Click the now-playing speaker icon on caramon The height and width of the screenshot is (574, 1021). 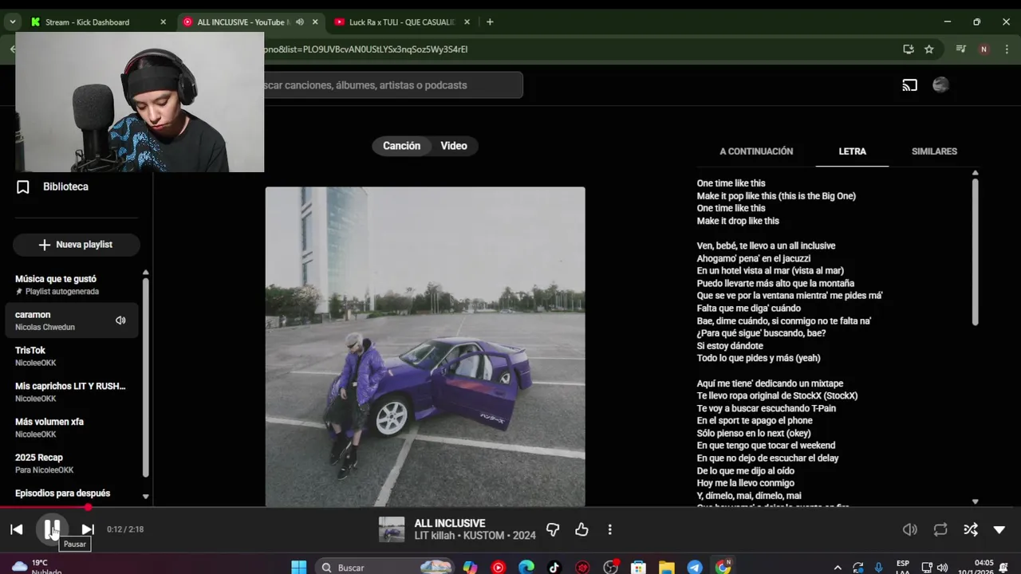click(120, 320)
